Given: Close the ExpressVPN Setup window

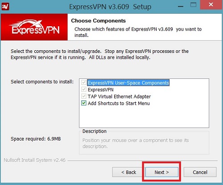Looking at the screenshot, I should 211,4.
